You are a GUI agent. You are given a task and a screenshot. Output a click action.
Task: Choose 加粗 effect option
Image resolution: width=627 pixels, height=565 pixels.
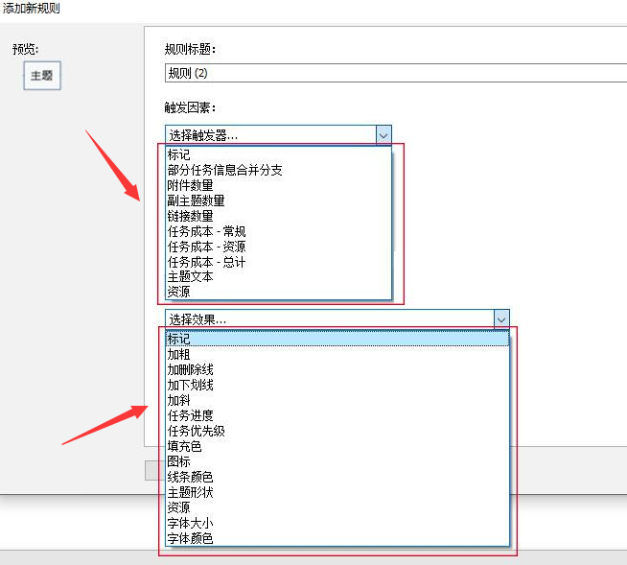(337, 354)
